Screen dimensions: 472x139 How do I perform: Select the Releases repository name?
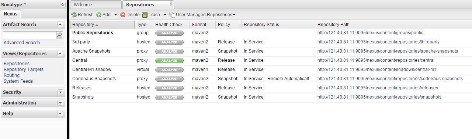pos(82,88)
